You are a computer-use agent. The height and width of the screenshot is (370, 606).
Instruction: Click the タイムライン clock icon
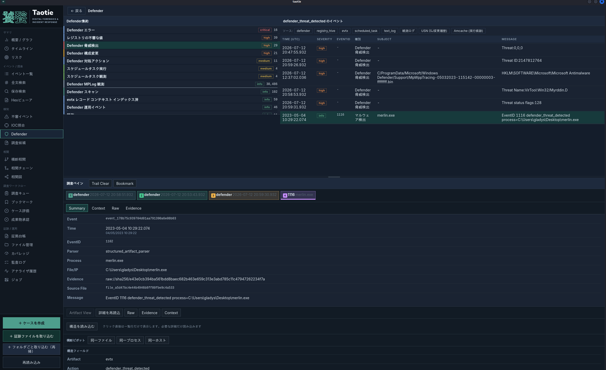point(6,49)
